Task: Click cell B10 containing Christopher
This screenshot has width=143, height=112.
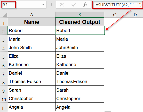Action: (x=80, y=98)
